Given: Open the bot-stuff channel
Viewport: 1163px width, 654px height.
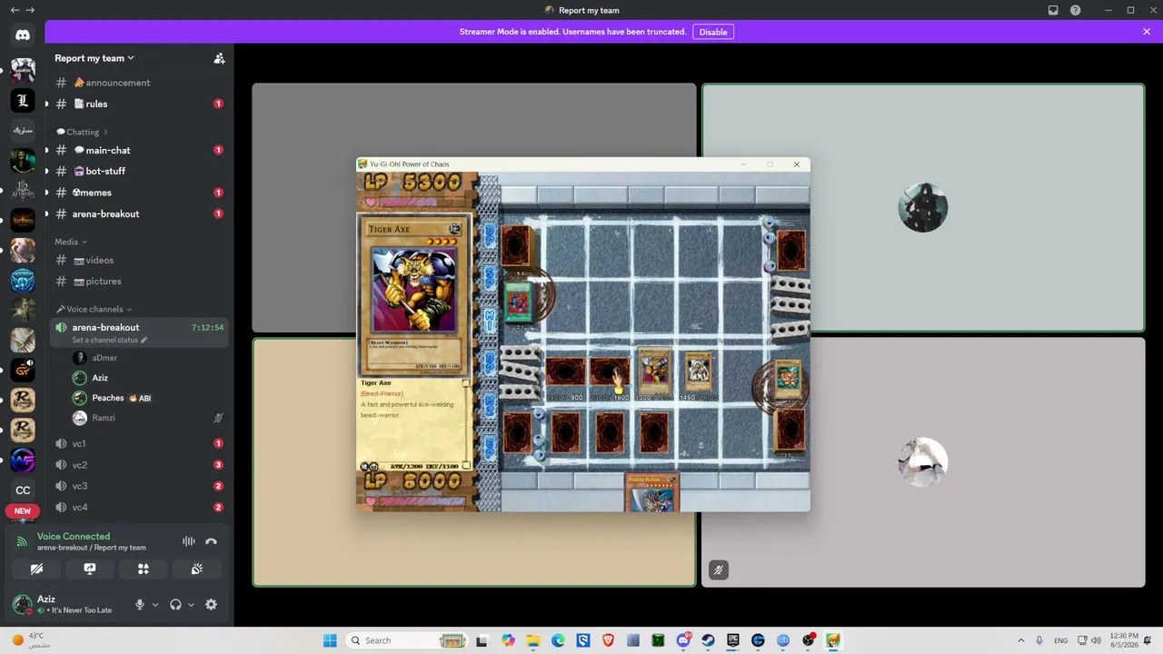Looking at the screenshot, I should pyautogui.click(x=139, y=171).
